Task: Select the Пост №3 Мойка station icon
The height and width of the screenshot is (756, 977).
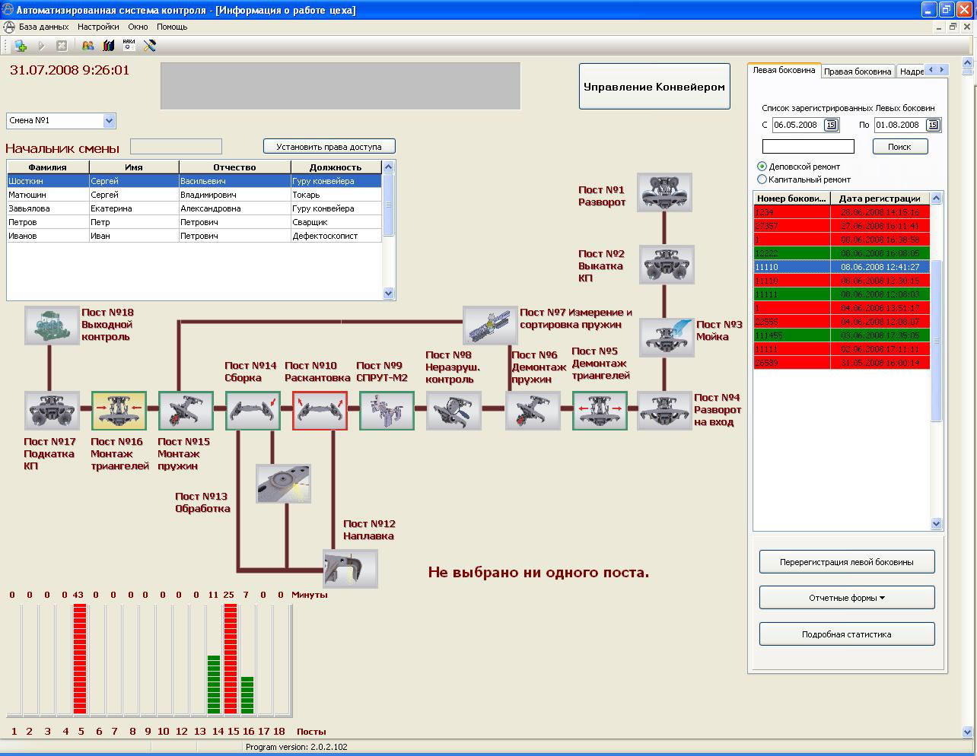Action: 666,337
